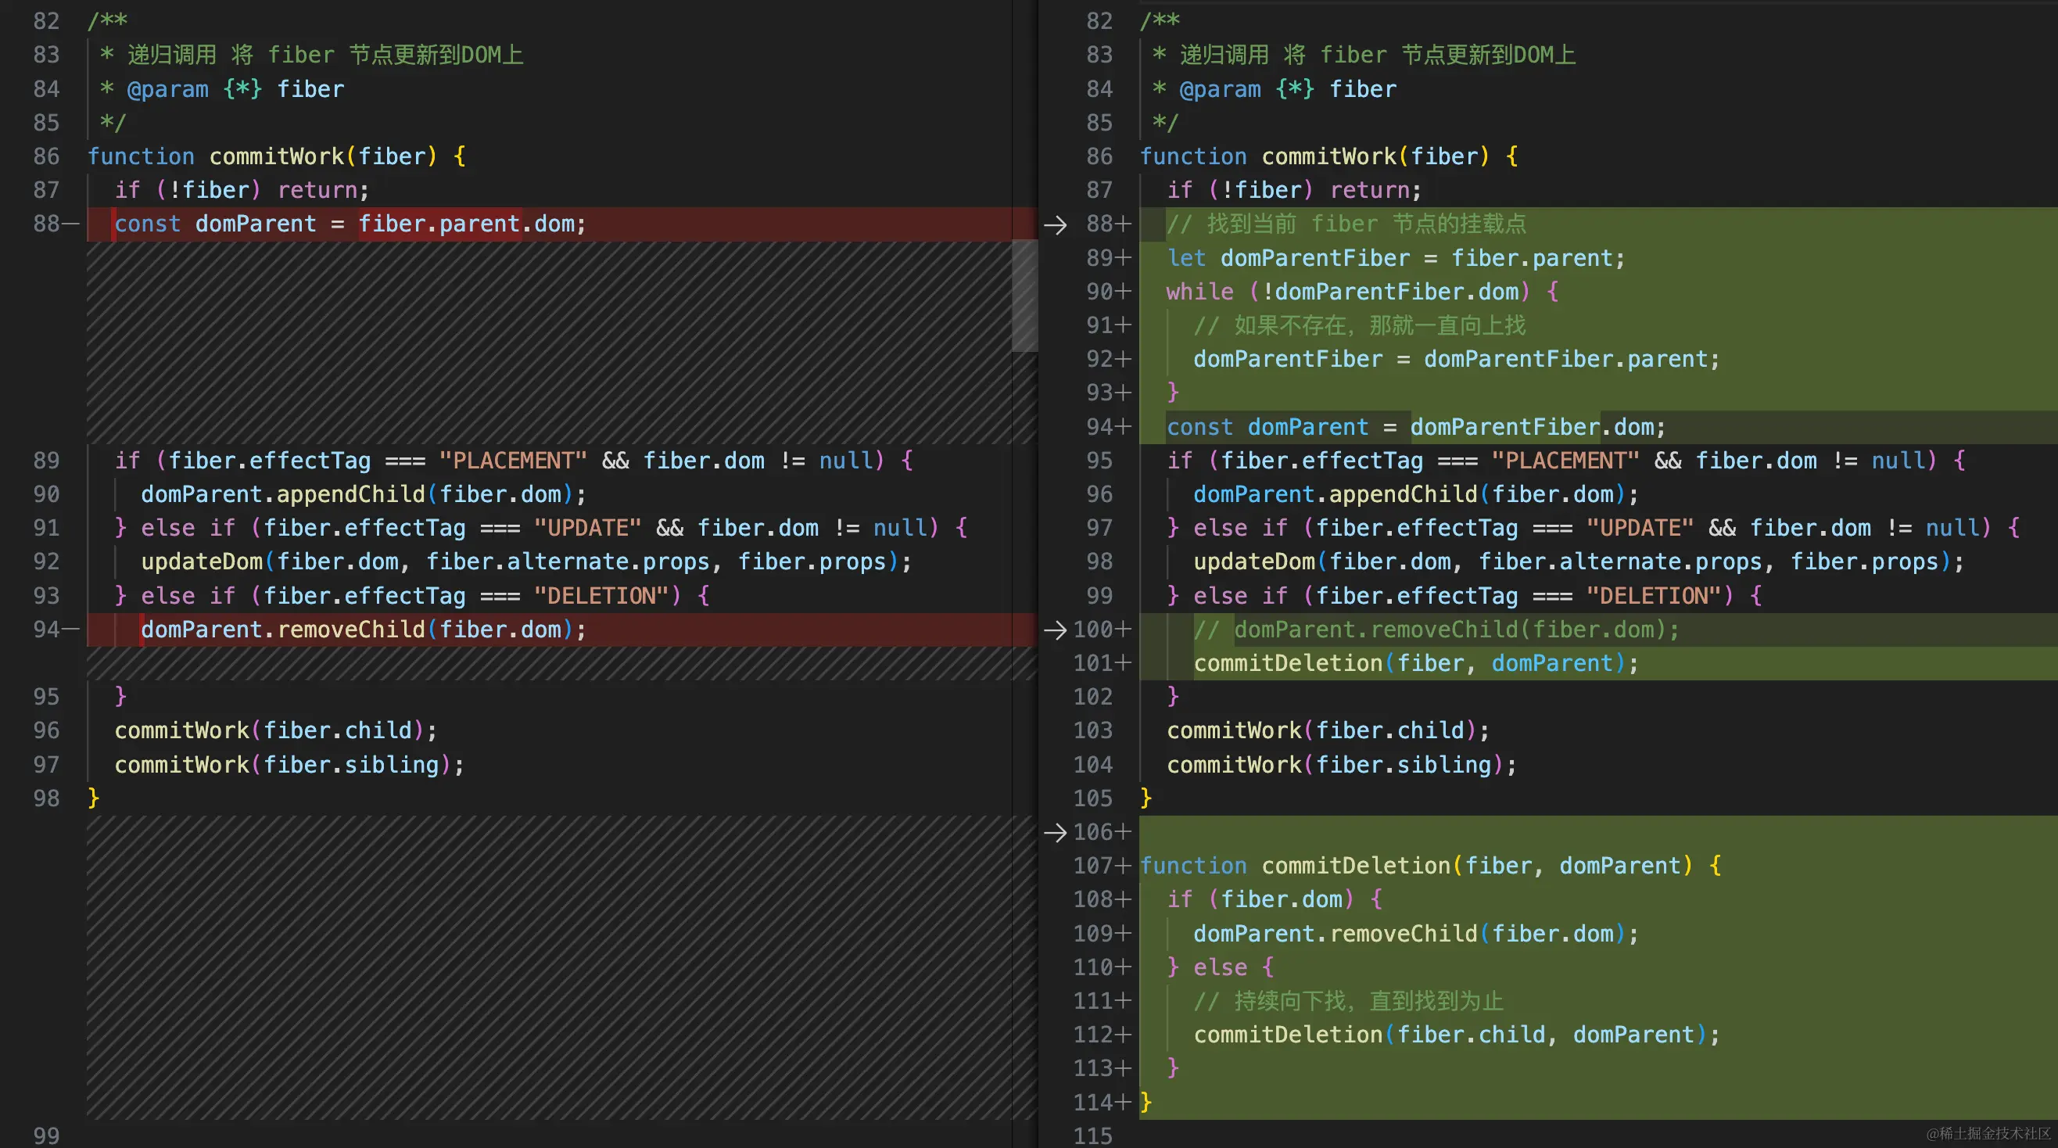Click '@param' tag in right pane comment

1220,89
